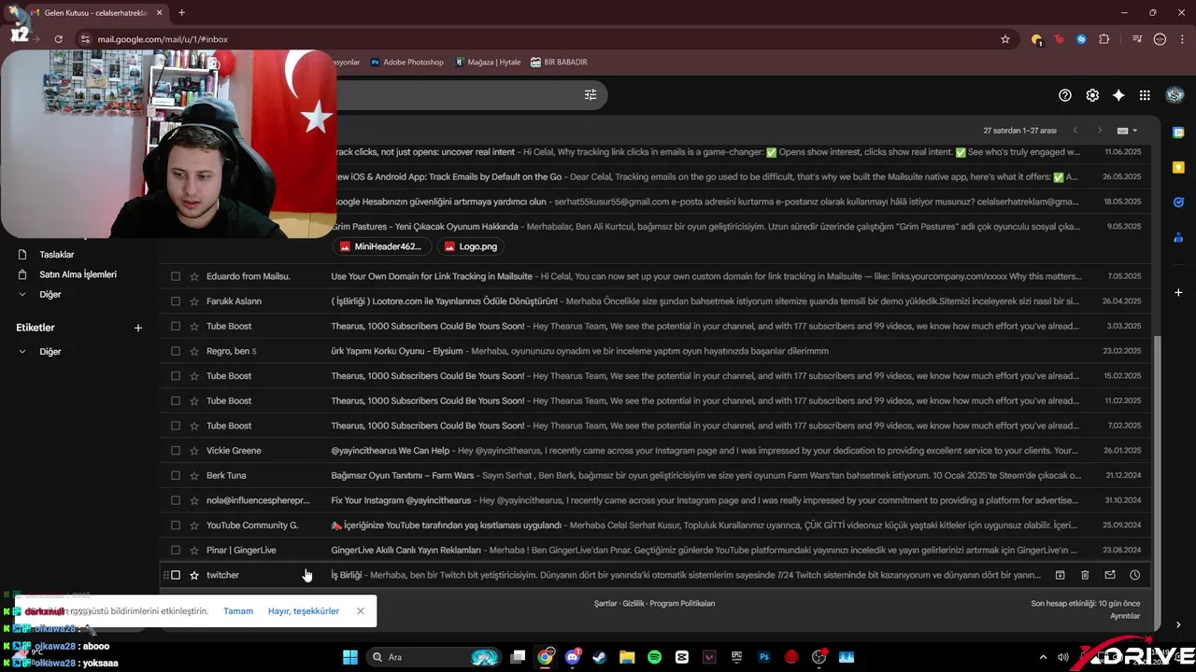The width and height of the screenshot is (1196, 672).
Task: Open input tools keyboard dropdown
Action: point(1128,131)
